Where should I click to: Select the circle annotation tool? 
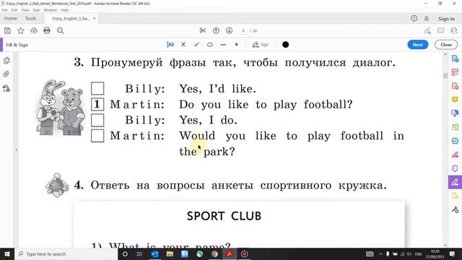point(210,45)
